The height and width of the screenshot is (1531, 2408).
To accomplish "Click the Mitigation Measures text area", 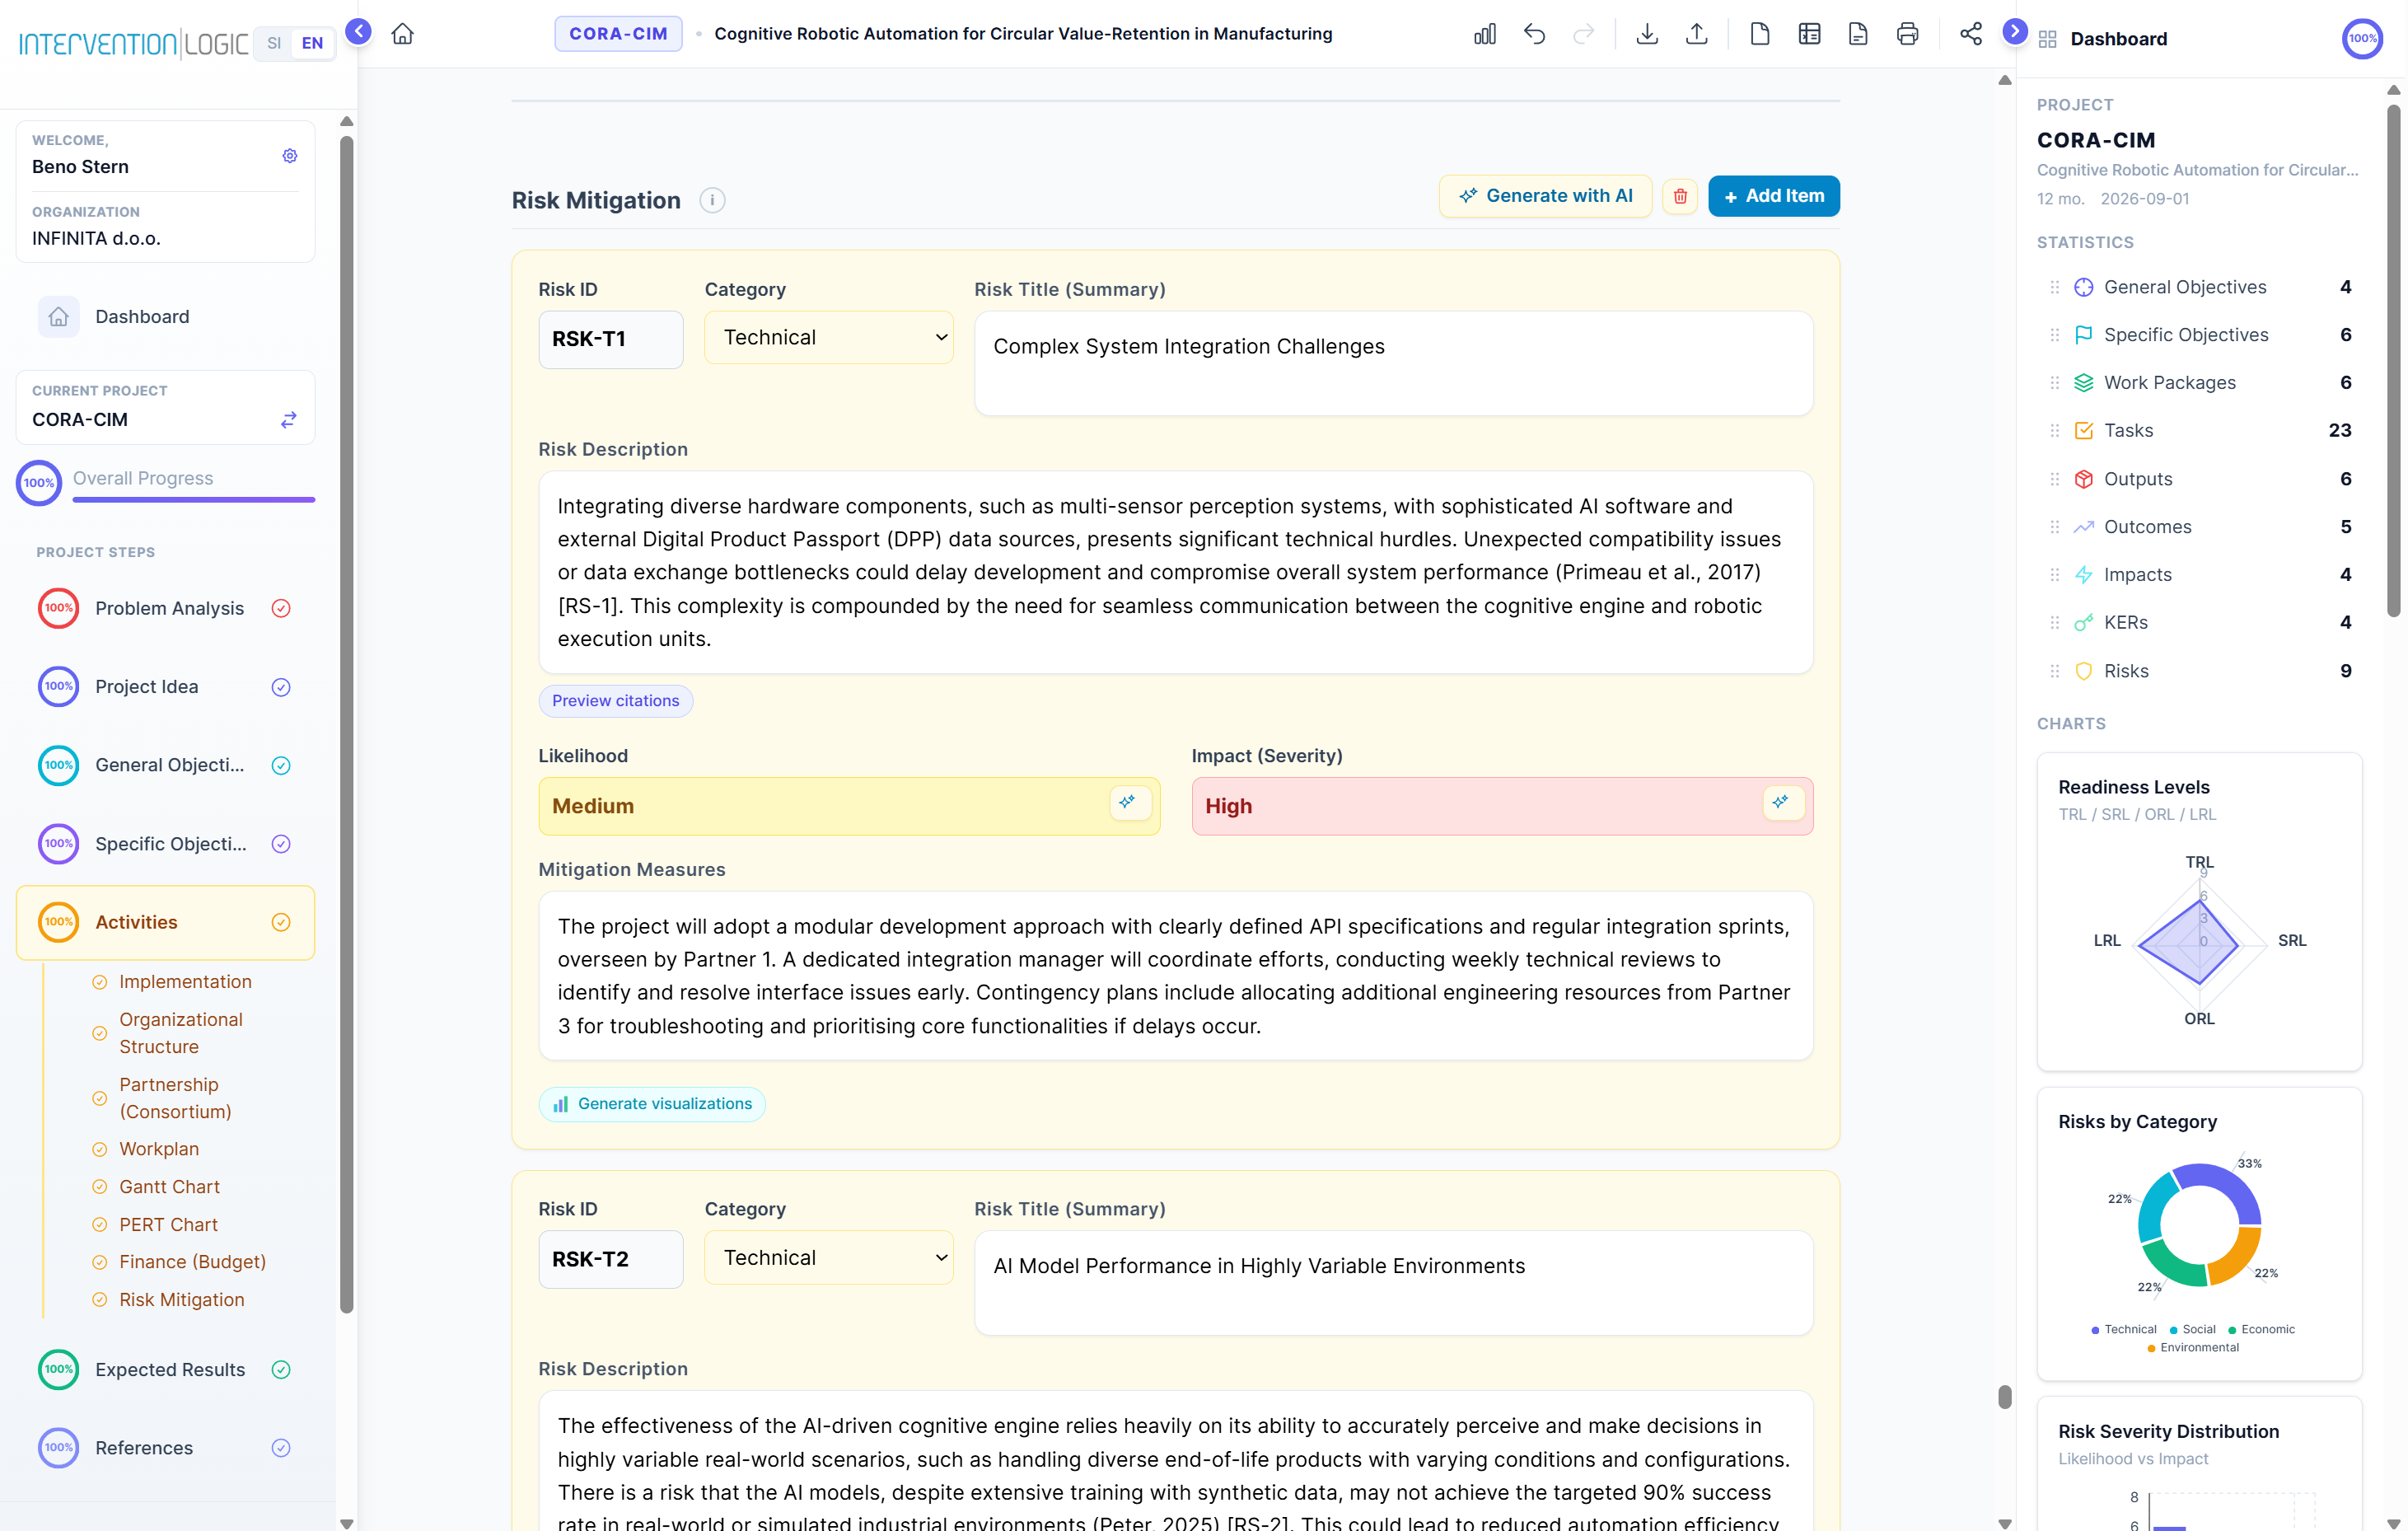I will 1175,976.
